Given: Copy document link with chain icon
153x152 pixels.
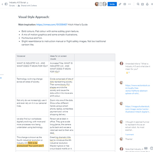Looking at the screenshot, I should pyautogui.click(x=120, y=4).
